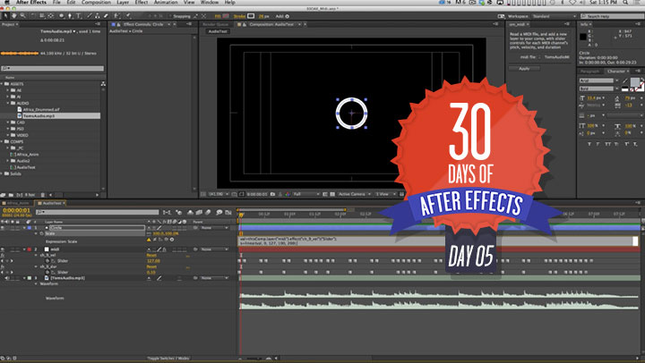Toggle fx switch for ch_9_vel effect

point(3,255)
